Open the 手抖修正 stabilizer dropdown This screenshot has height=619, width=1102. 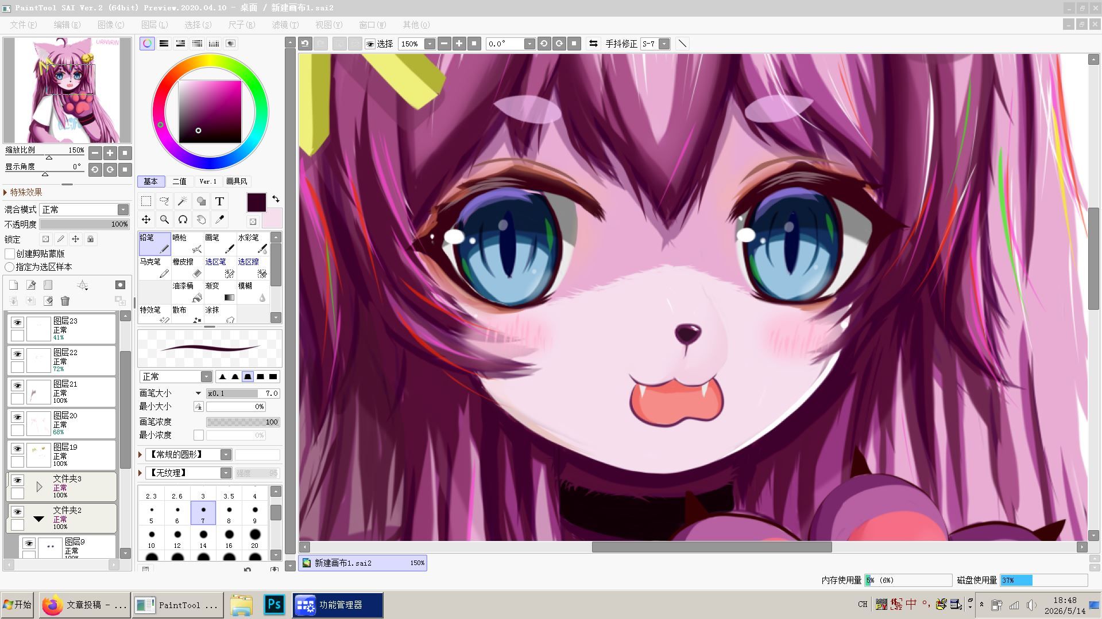(655, 44)
